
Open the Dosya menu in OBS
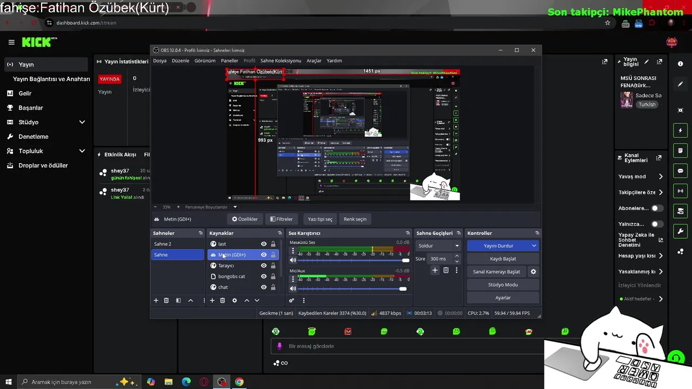(x=159, y=61)
